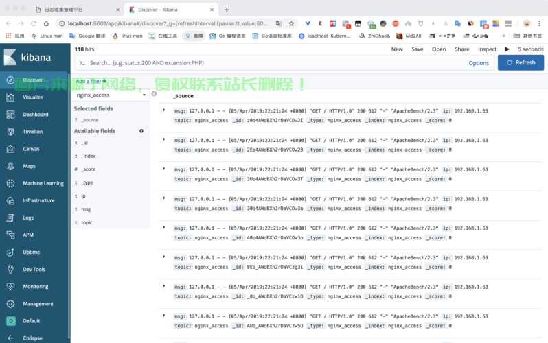Open search Options link
This screenshot has height=343, width=548.
pos(479,63)
